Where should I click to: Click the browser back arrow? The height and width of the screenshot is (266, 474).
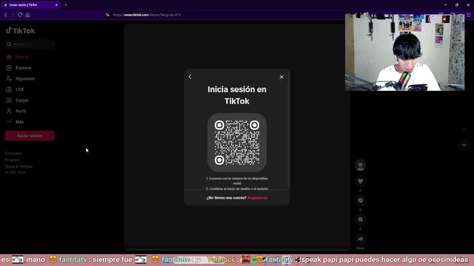5,15
